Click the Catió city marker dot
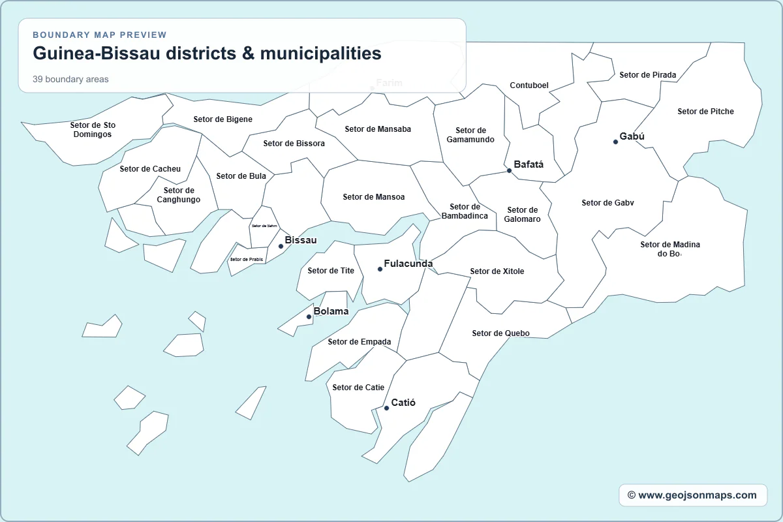Image resolution: width=783 pixels, height=522 pixels. point(386,408)
